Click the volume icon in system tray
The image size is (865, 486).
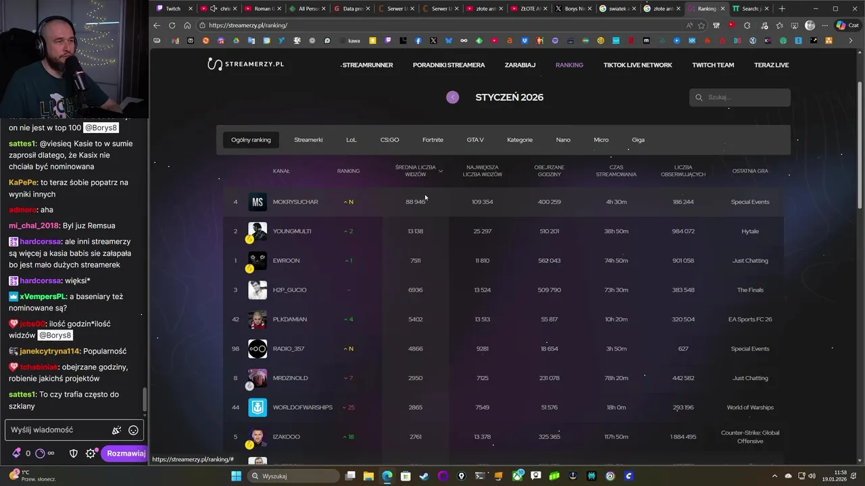[812, 476]
